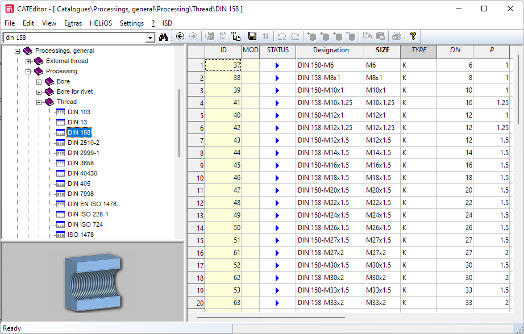Click the status arrow of DIN 158-M33x2

[277, 303]
